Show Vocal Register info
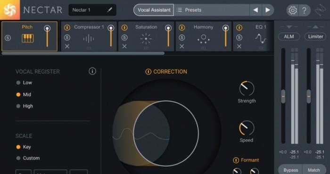Screen dimensions: 330x174 pos(92,71)
